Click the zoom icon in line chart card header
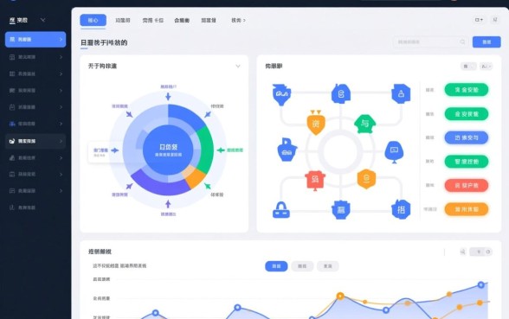 (463, 252)
